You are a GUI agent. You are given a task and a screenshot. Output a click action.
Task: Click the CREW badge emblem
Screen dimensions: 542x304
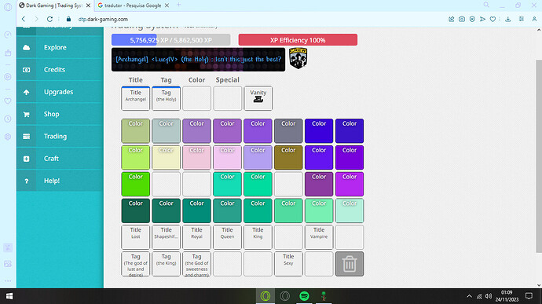(x=298, y=58)
